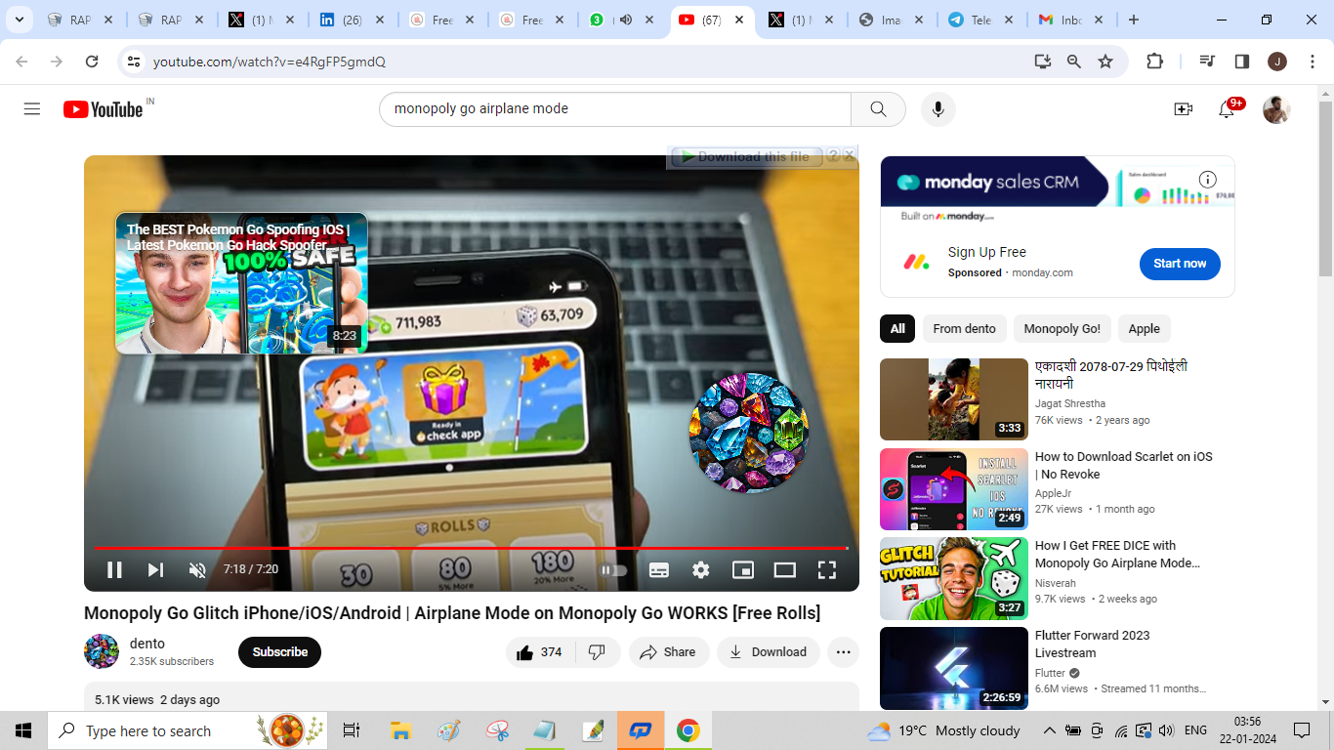Reload the page
1334x750 pixels.
pos(92,62)
